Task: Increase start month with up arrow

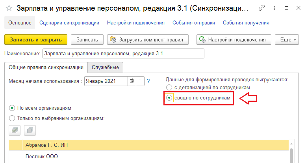Action: pyautogui.click(x=140, y=79)
